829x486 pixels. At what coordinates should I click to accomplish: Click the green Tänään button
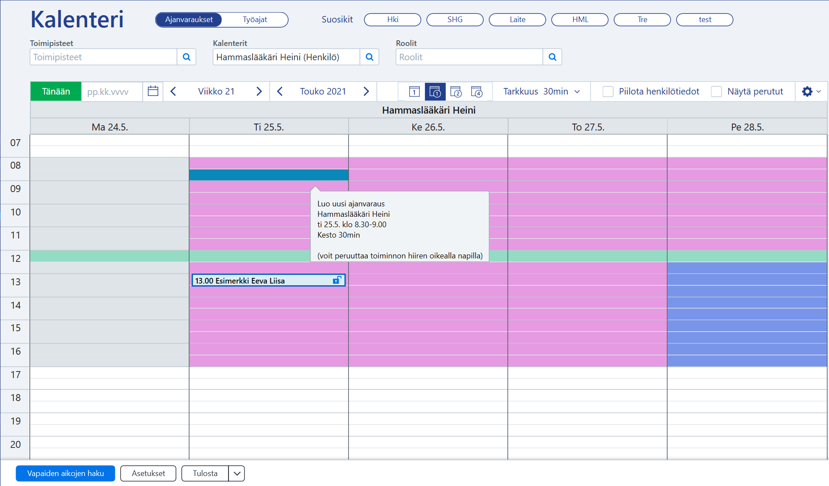click(x=56, y=91)
